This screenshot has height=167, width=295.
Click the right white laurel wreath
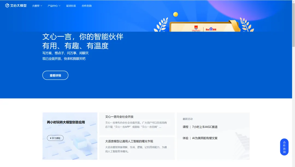[x=246, y=25]
